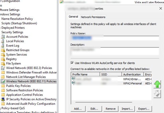The image size is (164, 113).
Task: Click the Export... button
Action: (144, 109)
